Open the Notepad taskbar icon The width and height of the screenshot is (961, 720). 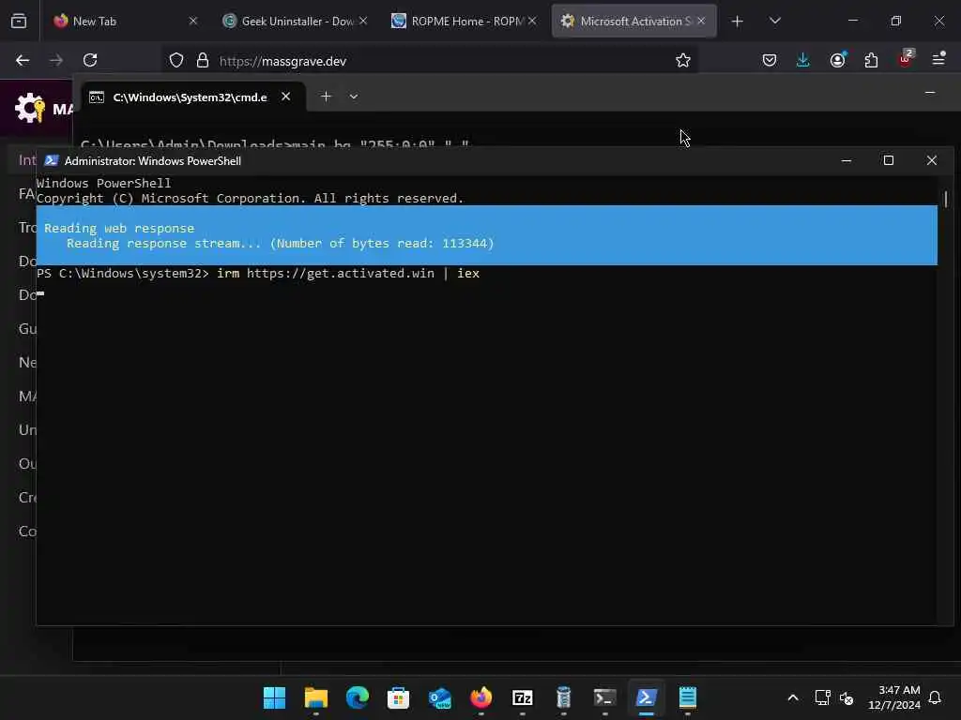688,697
